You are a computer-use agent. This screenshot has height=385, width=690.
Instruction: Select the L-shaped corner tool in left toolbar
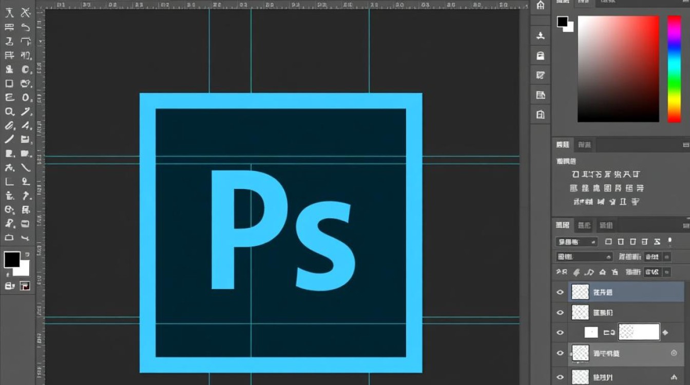point(9,181)
